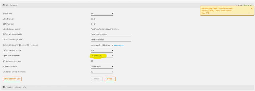Viewport: 255px width, 91px height.
Task: Click the 'Size: 4 TB' notification line
Action: [205, 13]
